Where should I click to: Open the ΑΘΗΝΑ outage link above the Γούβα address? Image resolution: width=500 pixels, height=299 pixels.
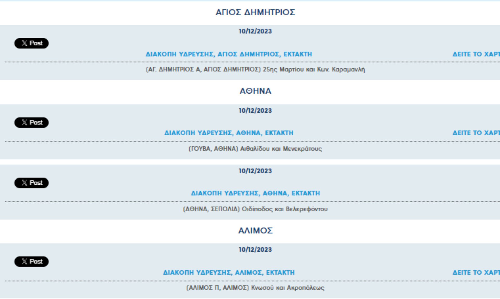tap(229, 133)
